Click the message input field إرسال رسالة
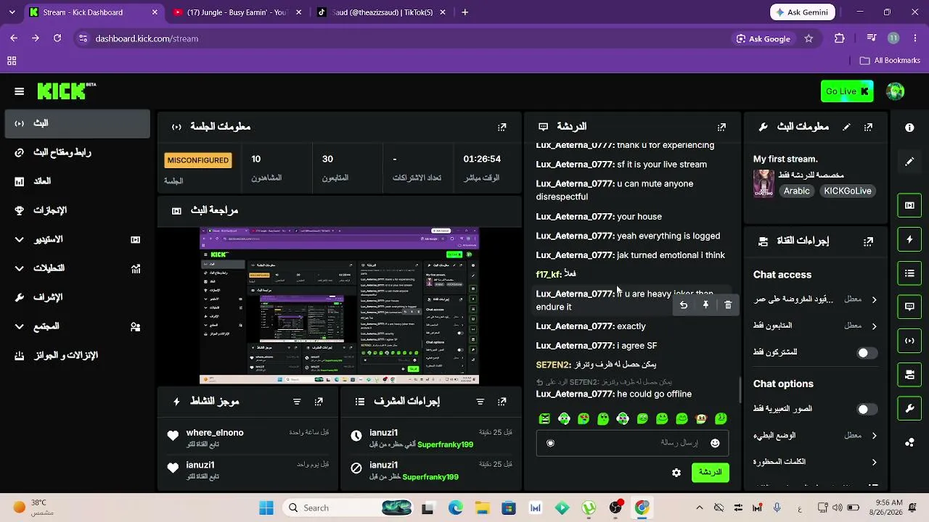 [x=632, y=443]
